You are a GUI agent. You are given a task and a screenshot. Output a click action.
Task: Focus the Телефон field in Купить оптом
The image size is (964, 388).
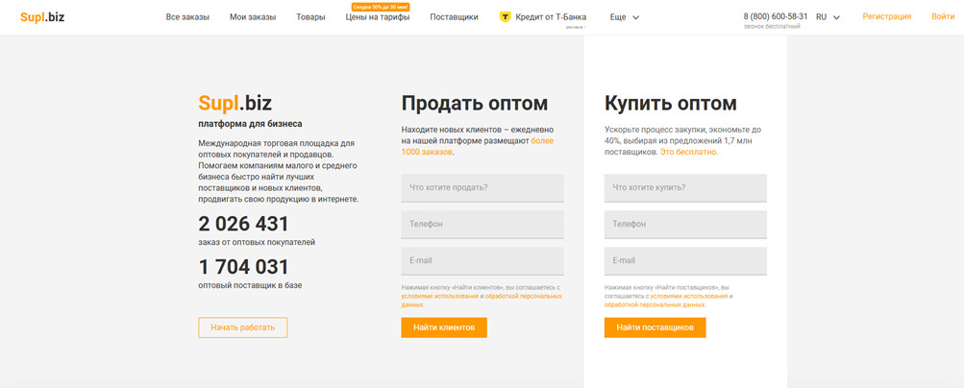coord(685,224)
